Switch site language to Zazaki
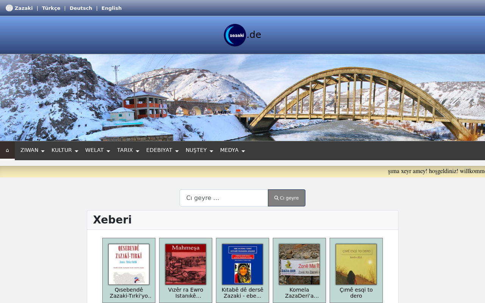 (x=23, y=8)
